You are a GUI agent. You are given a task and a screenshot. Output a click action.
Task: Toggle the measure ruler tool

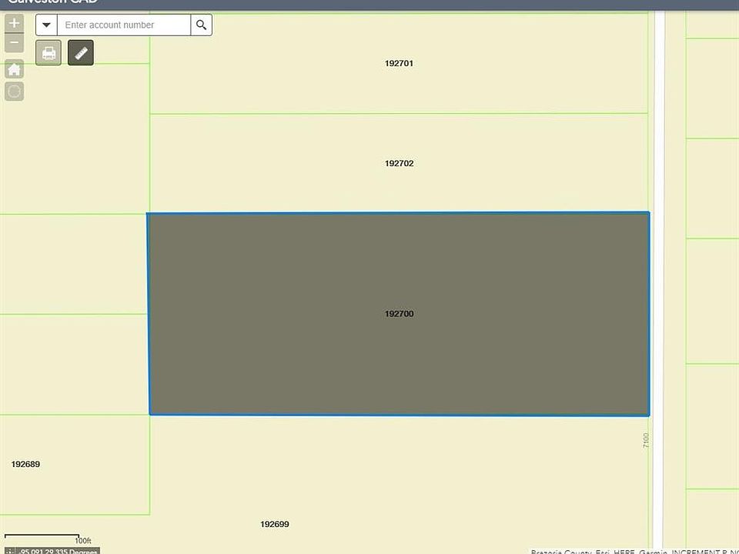click(x=81, y=53)
